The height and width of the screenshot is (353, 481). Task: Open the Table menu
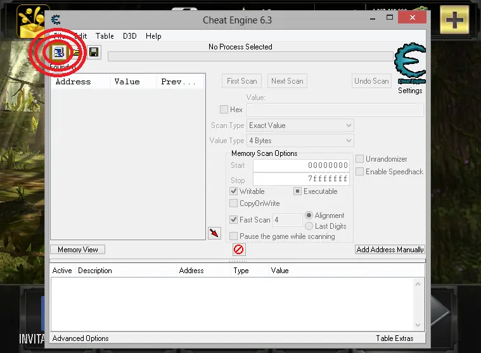coord(105,36)
